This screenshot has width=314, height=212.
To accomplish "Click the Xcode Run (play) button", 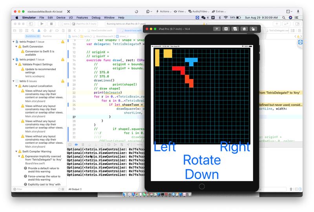I will click(42, 24).
